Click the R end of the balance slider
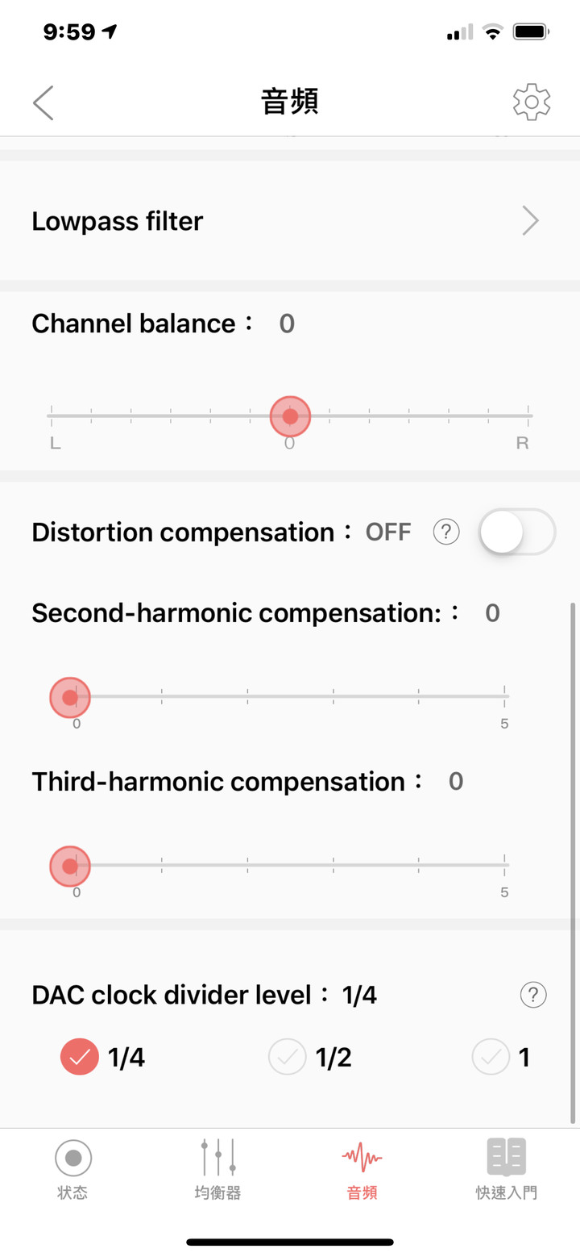This screenshot has width=580, height=1257. 523,444
